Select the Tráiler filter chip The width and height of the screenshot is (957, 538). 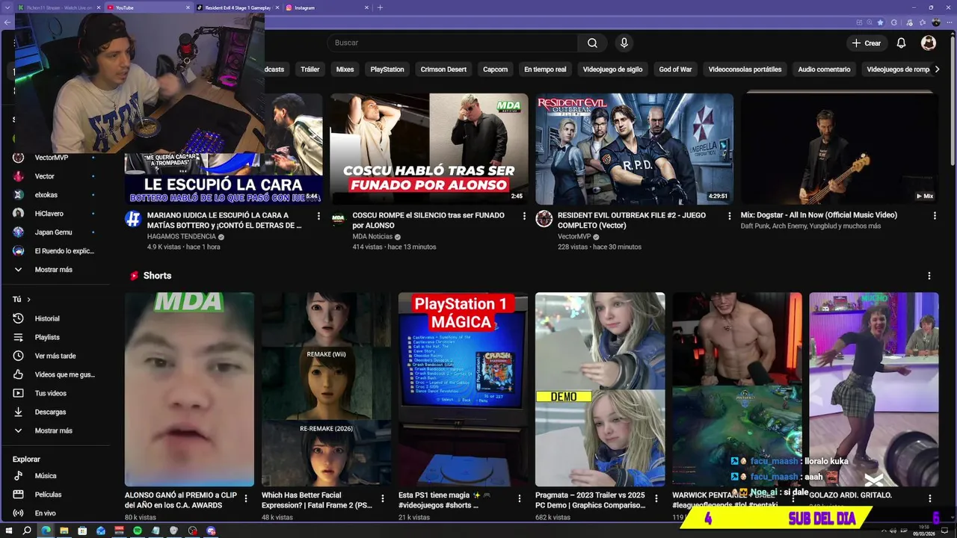(310, 69)
